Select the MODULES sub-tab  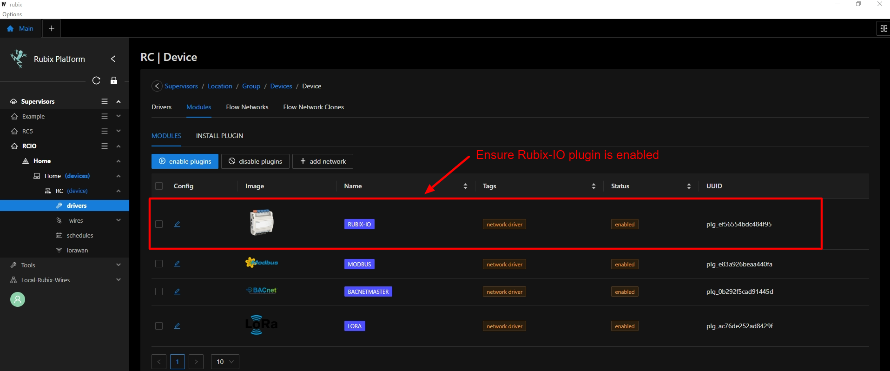(x=166, y=136)
